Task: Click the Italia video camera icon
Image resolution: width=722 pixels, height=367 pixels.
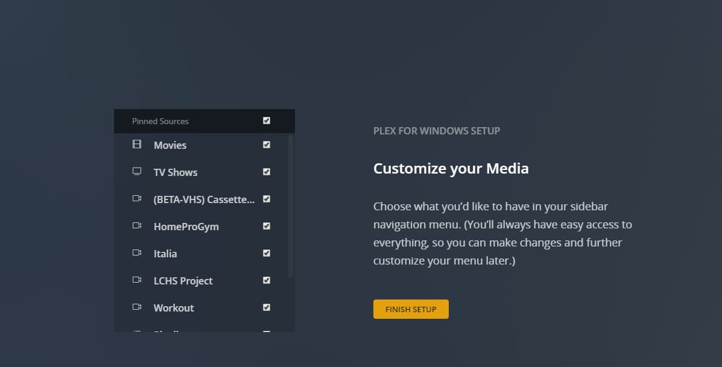Action: tap(137, 253)
